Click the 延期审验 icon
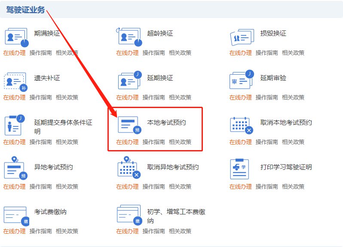The image size is (343, 247). [242, 80]
